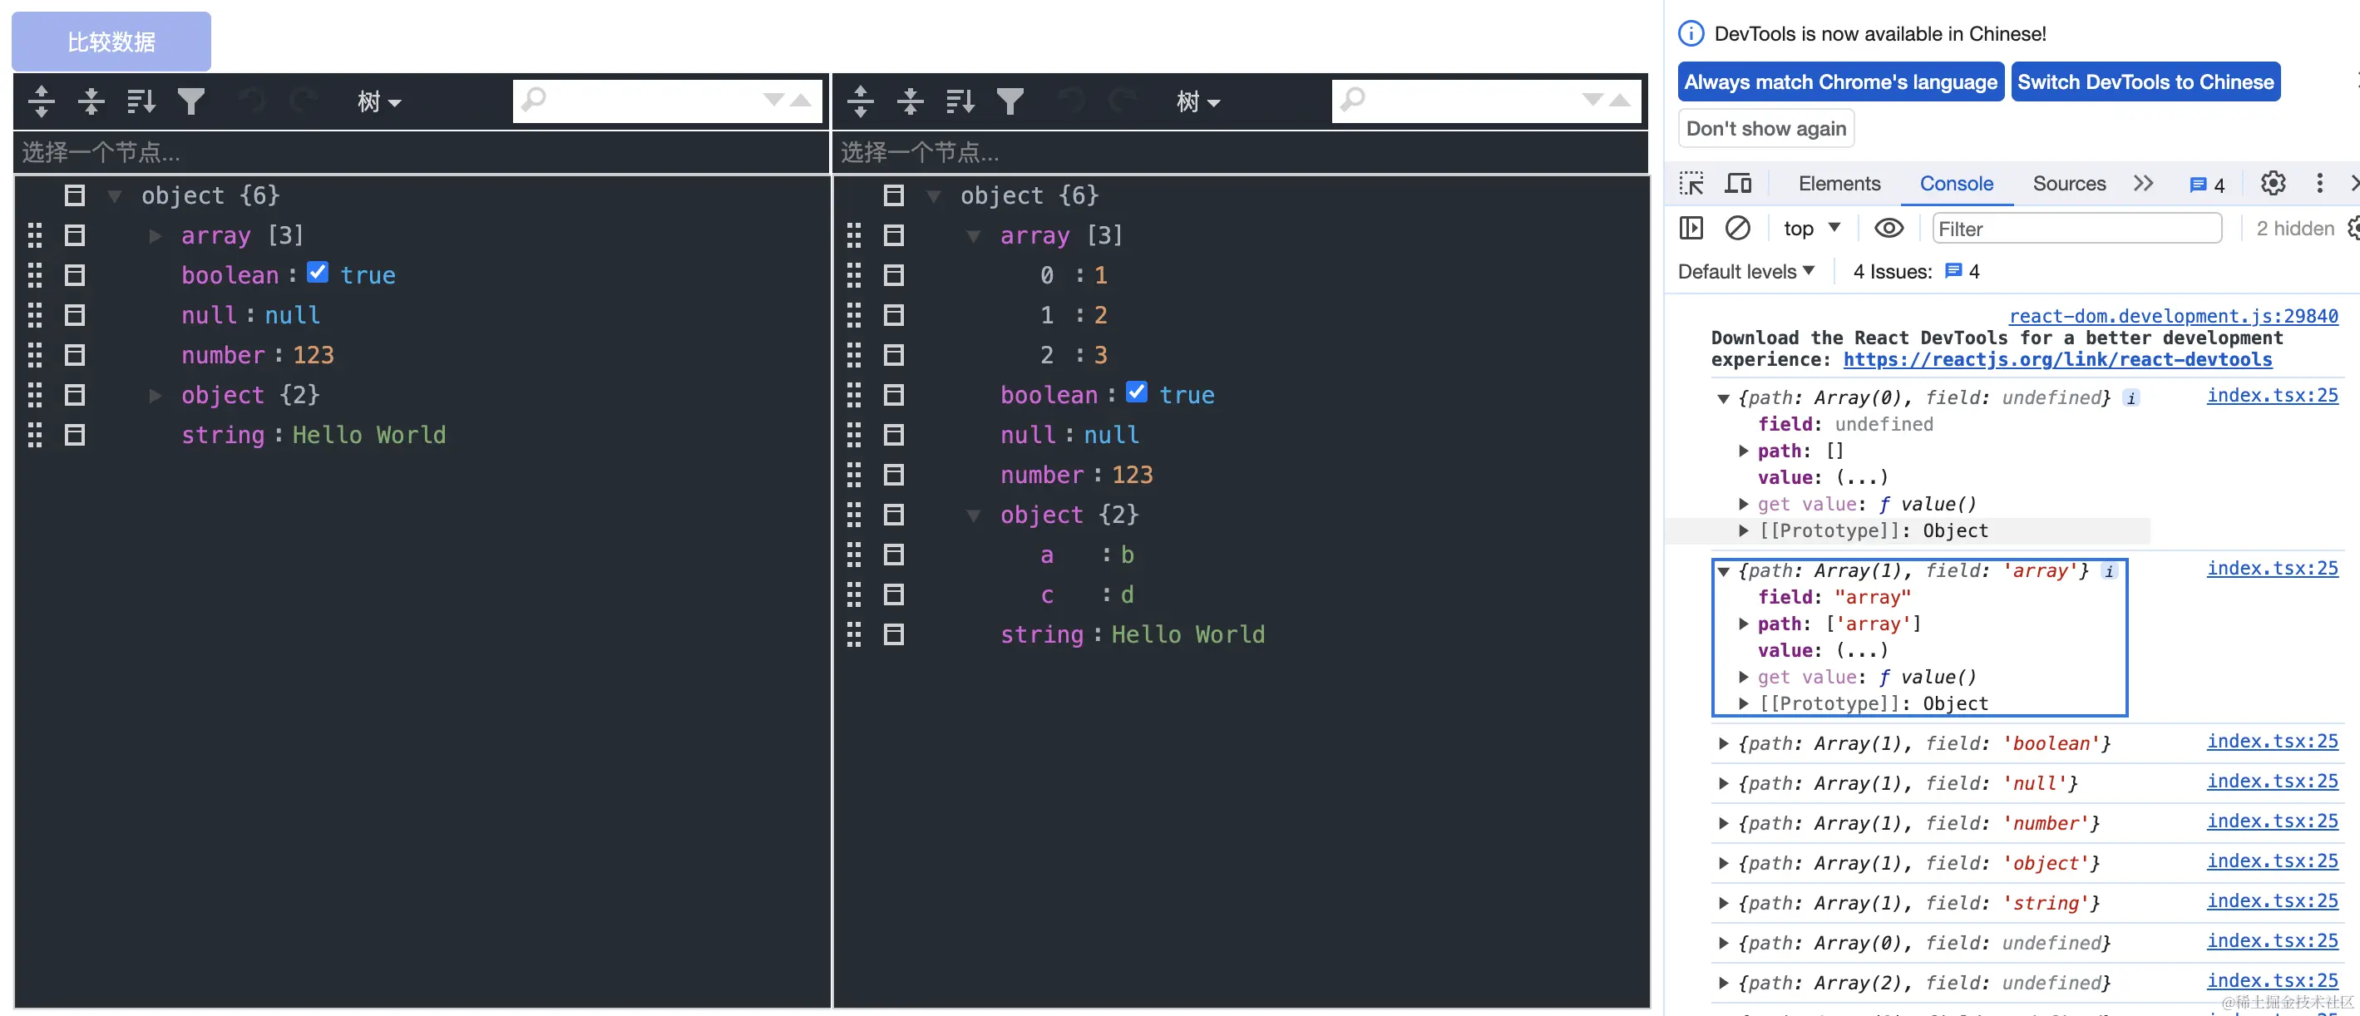Viewport: 2360px width, 1016px height.
Task: Open DevTools settings gear
Action: pyautogui.click(x=2273, y=183)
